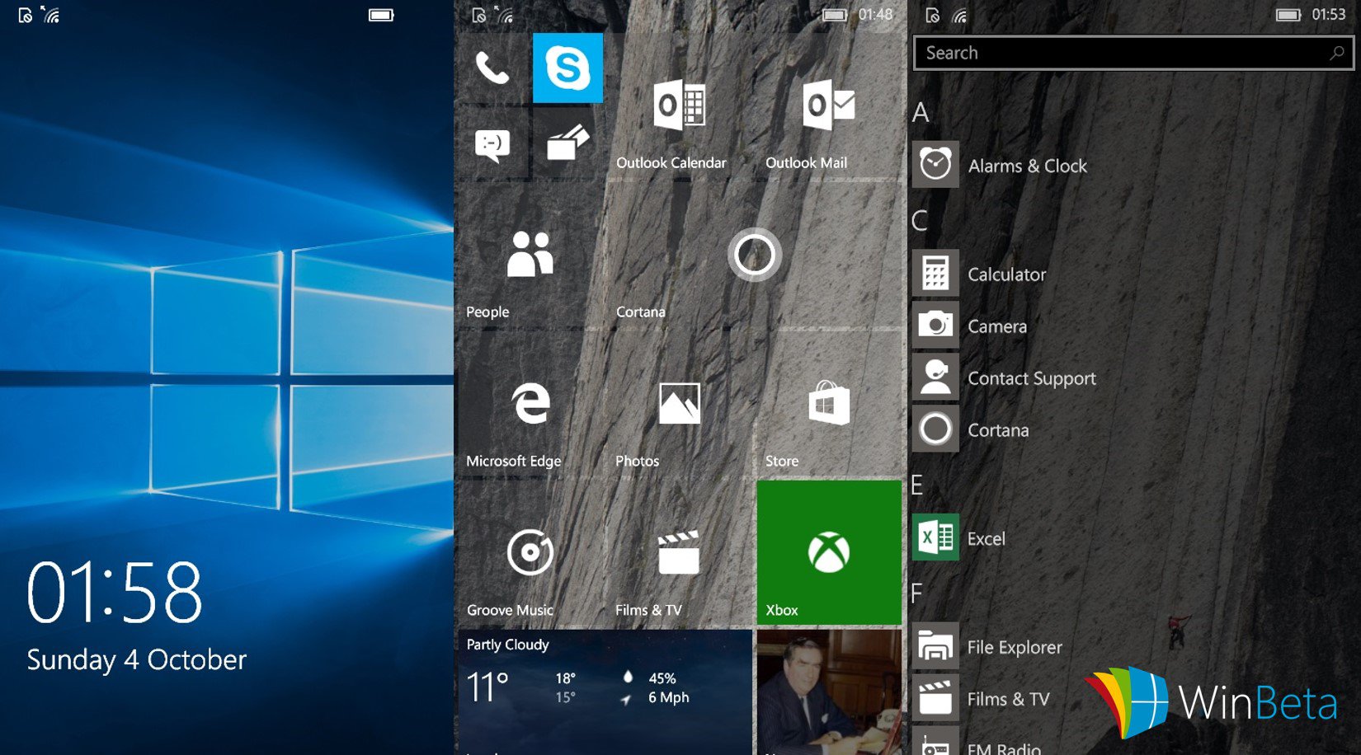Select the Contact Support label
The height and width of the screenshot is (755, 1361).
click(x=1032, y=378)
